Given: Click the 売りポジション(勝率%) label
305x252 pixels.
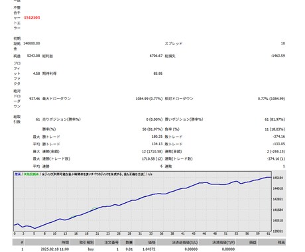Looking at the screenshot, I should click(x=62, y=119).
